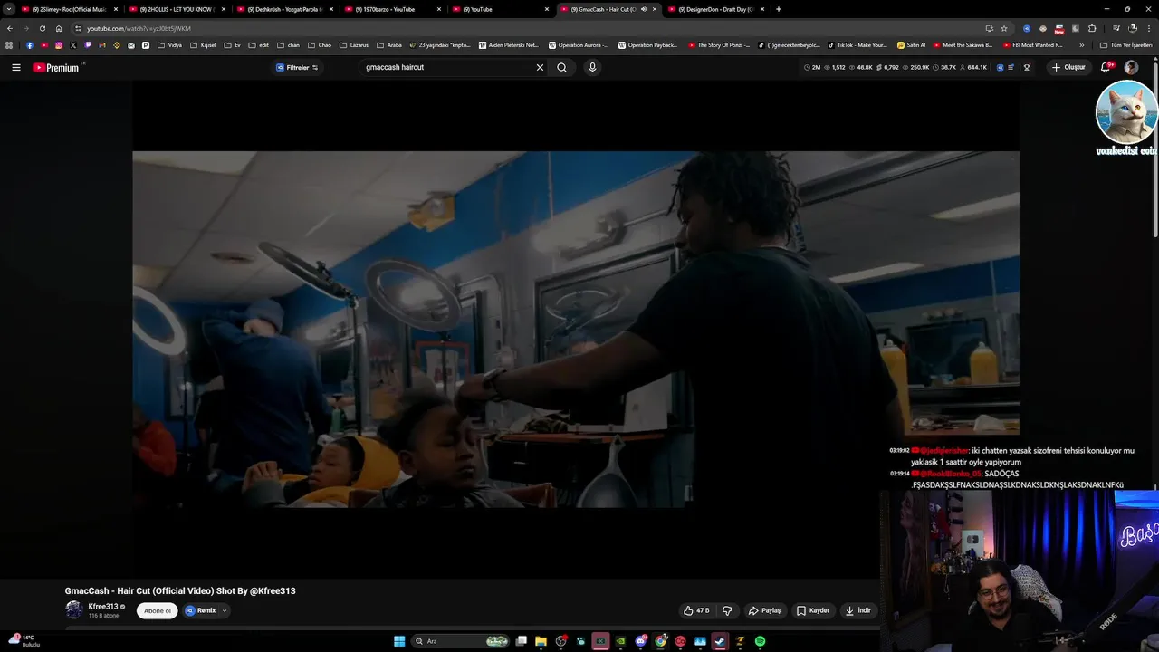Open File Explorer from the taskbar
The width and height of the screenshot is (1159, 652).
coord(541,641)
